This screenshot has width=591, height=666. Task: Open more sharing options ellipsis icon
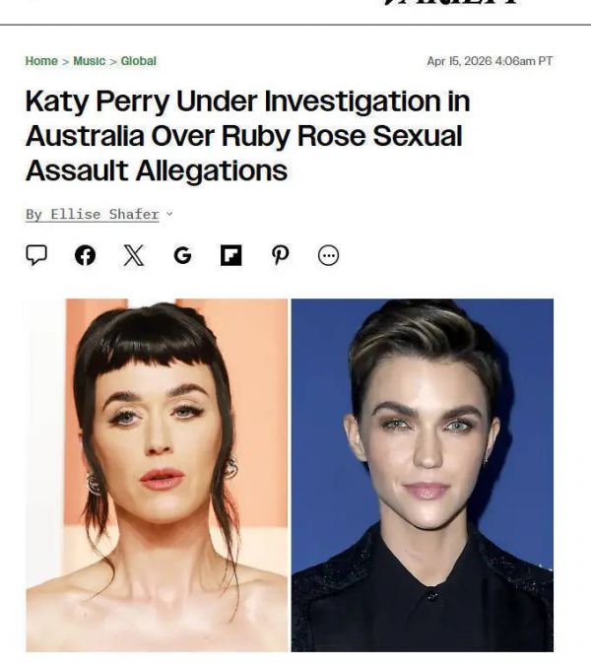tap(329, 256)
